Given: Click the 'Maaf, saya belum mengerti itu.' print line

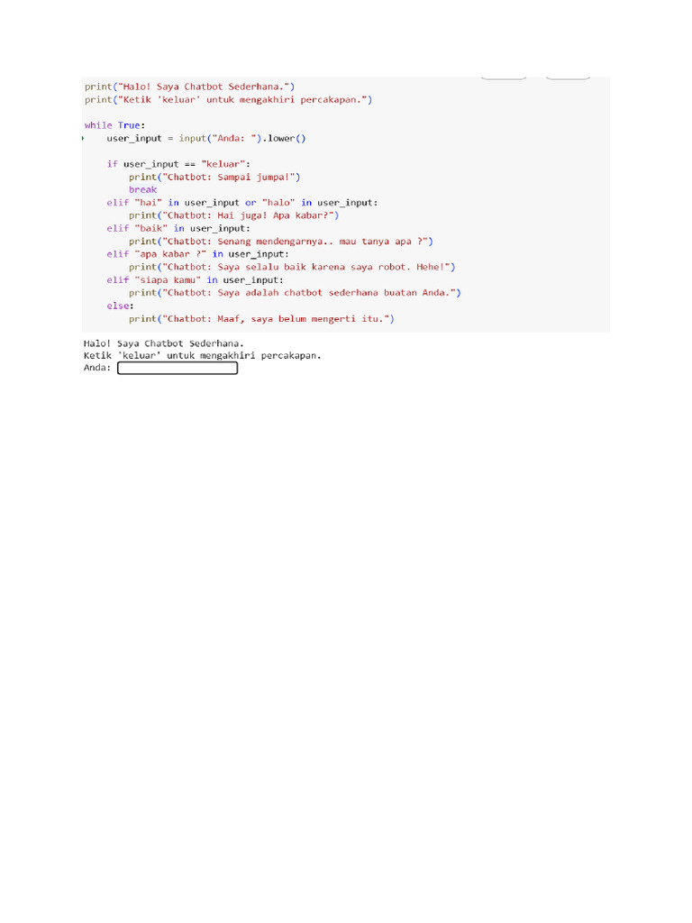Looking at the screenshot, I should pos(262,319).
